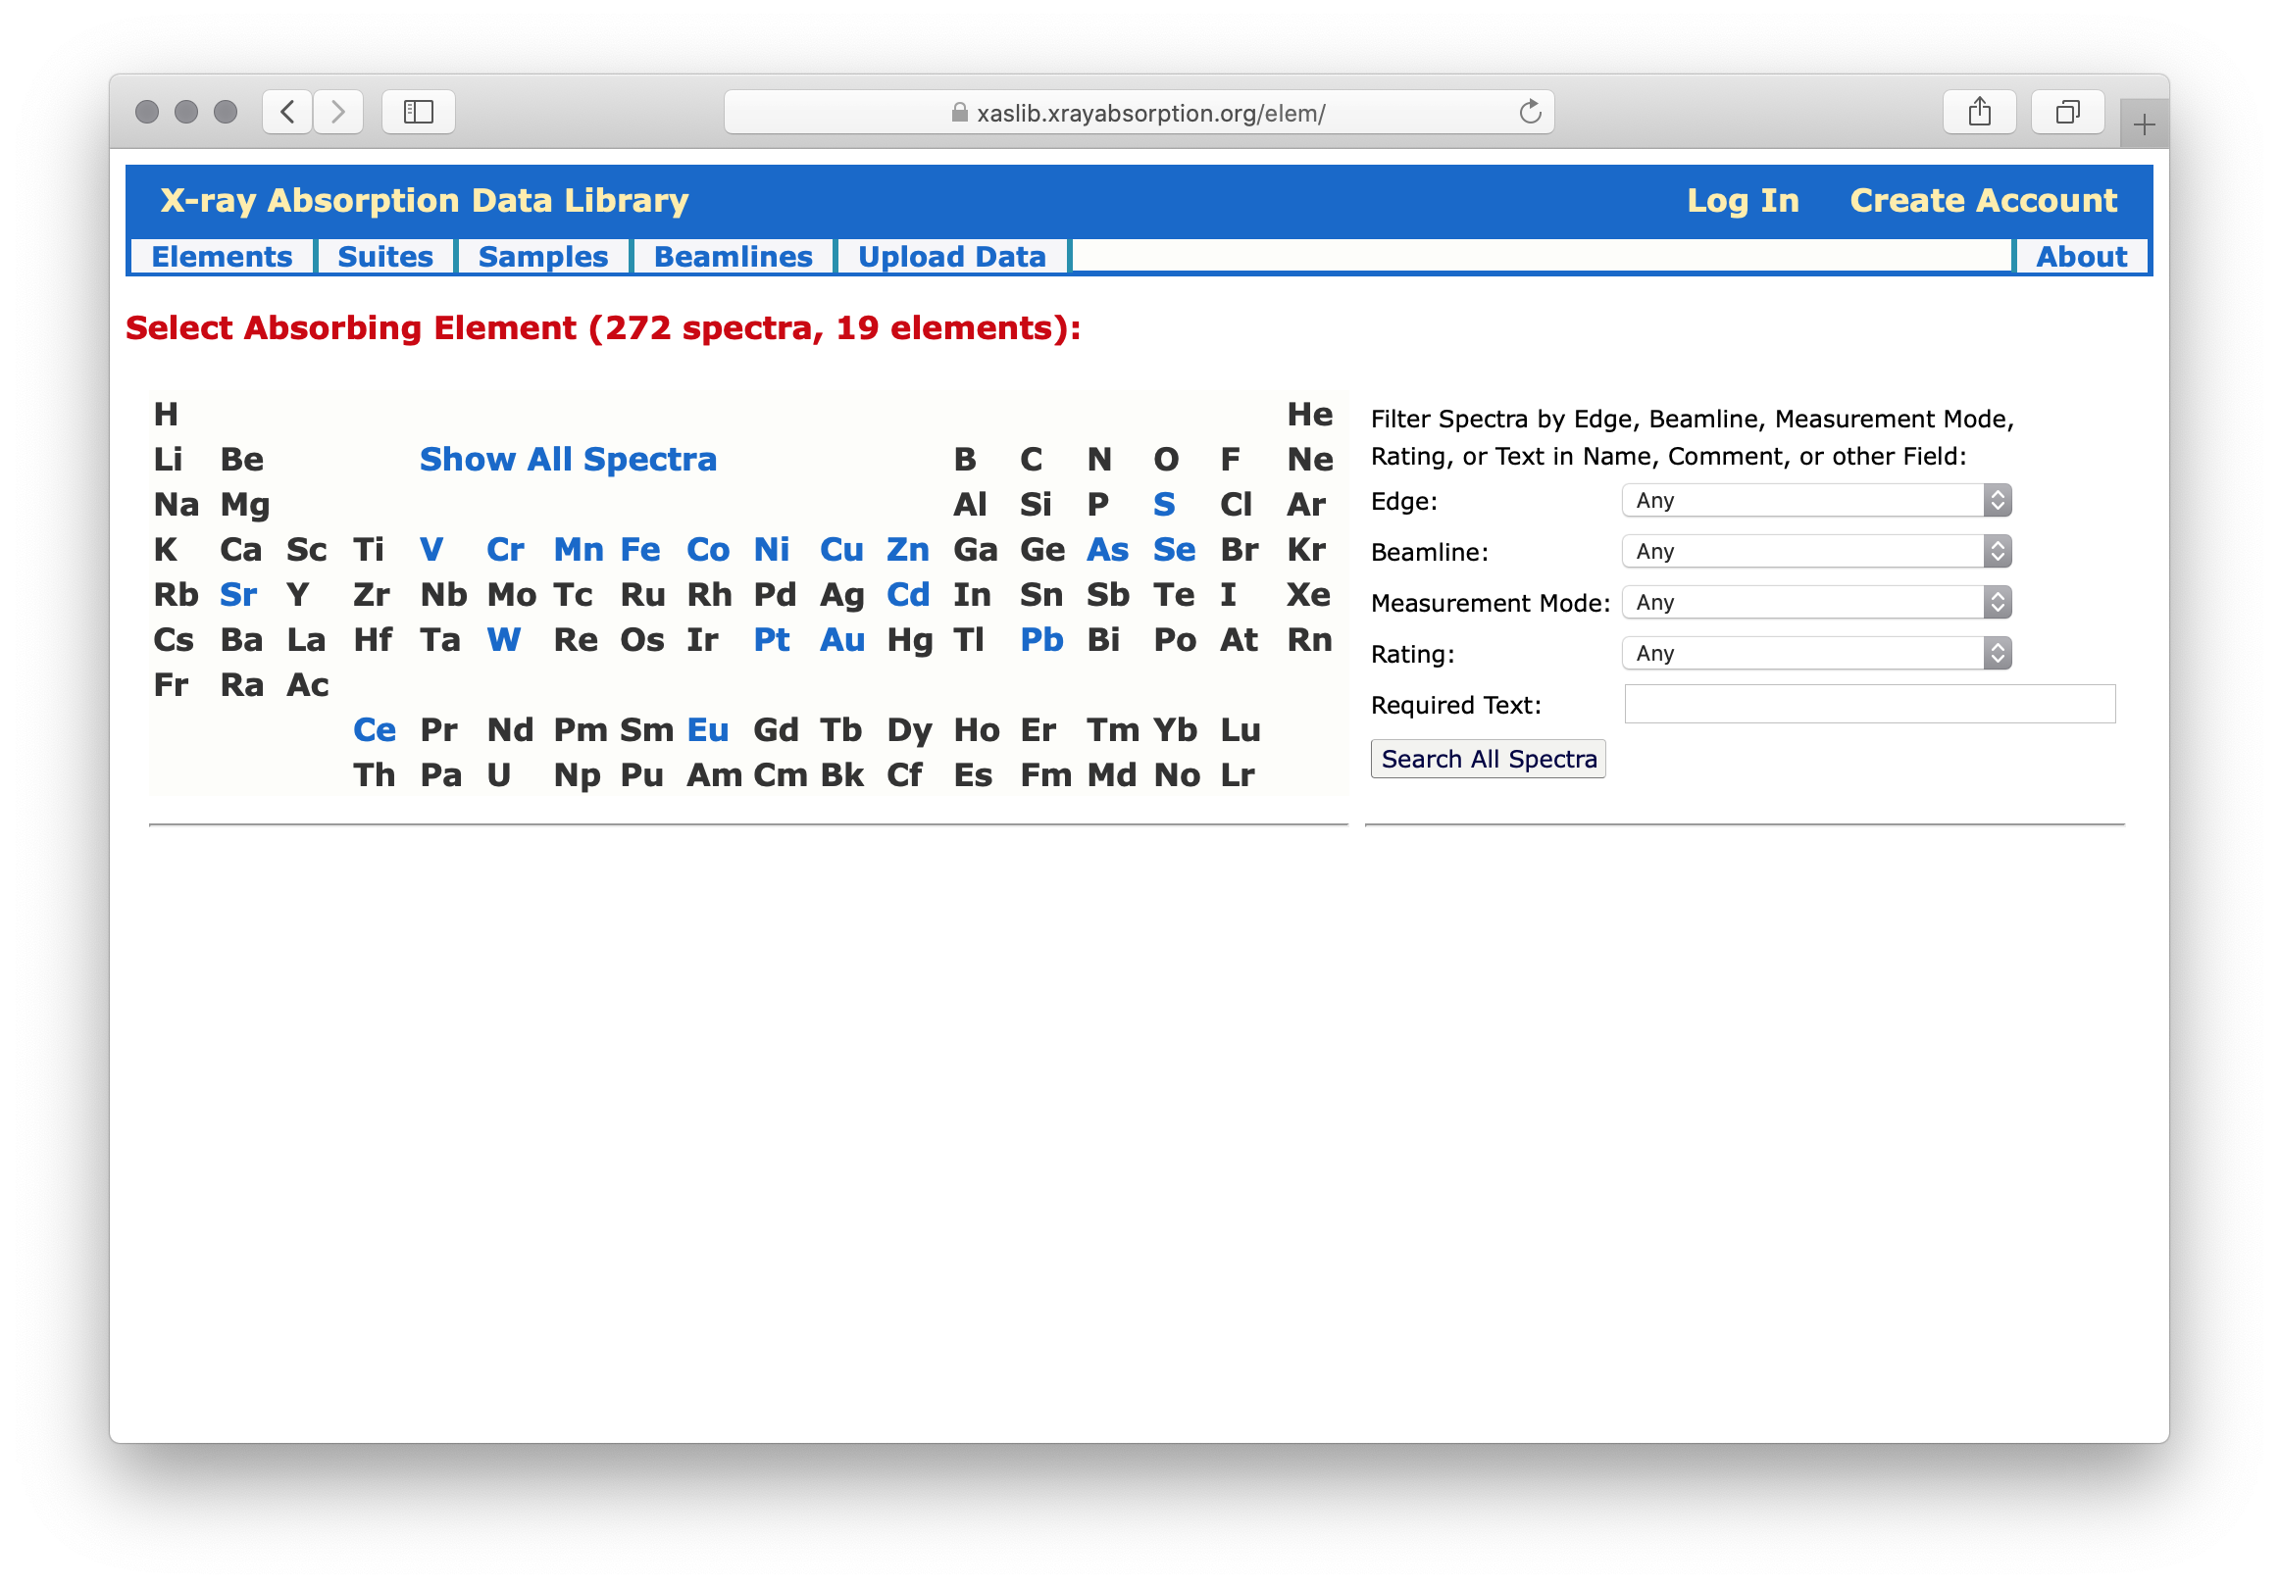Select element Ce (cerium)

(375, 730)
